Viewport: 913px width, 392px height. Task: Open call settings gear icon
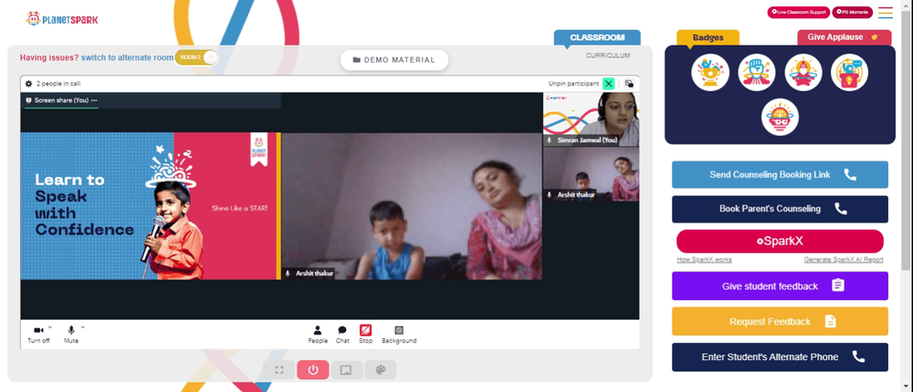pyautogui.click(x=28, y=84)
